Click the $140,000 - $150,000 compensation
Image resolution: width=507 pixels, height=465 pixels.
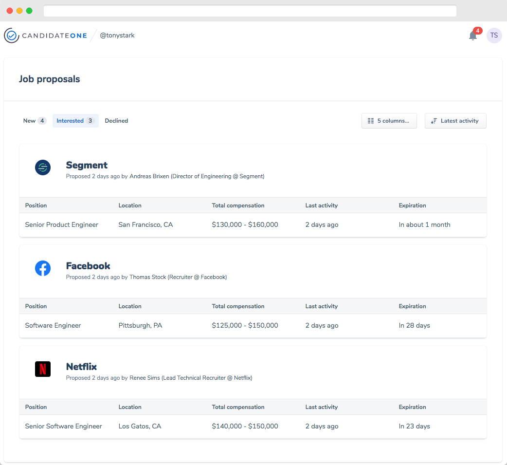click(x=245, y=426)
